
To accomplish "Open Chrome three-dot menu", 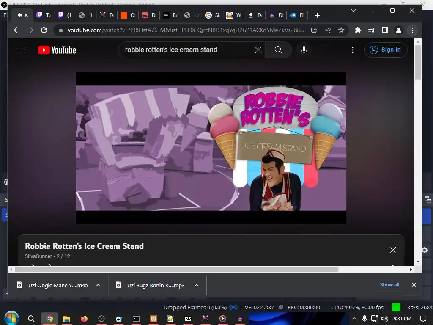I will pos(412,30).
